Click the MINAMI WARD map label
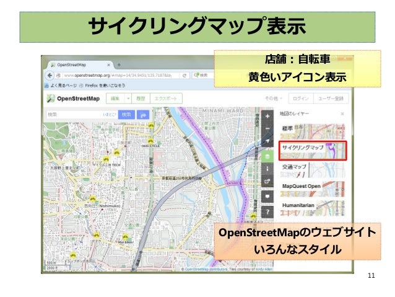The width and height of the screenshot is (395, 297). point(223,110)
